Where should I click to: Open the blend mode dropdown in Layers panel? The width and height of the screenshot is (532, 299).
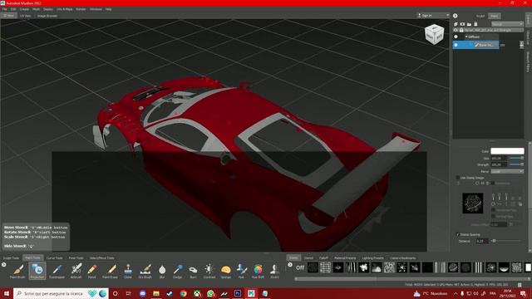(x=507, y=24)
